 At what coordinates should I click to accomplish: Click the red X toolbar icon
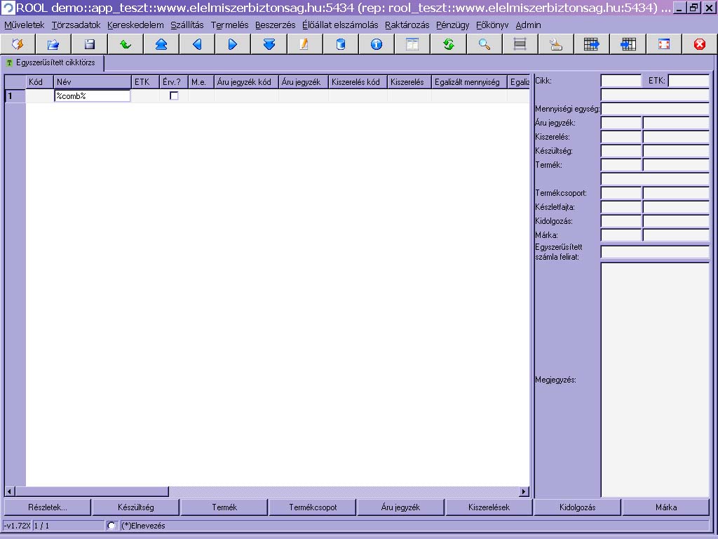pyautogui.click(x=699, y=44)
